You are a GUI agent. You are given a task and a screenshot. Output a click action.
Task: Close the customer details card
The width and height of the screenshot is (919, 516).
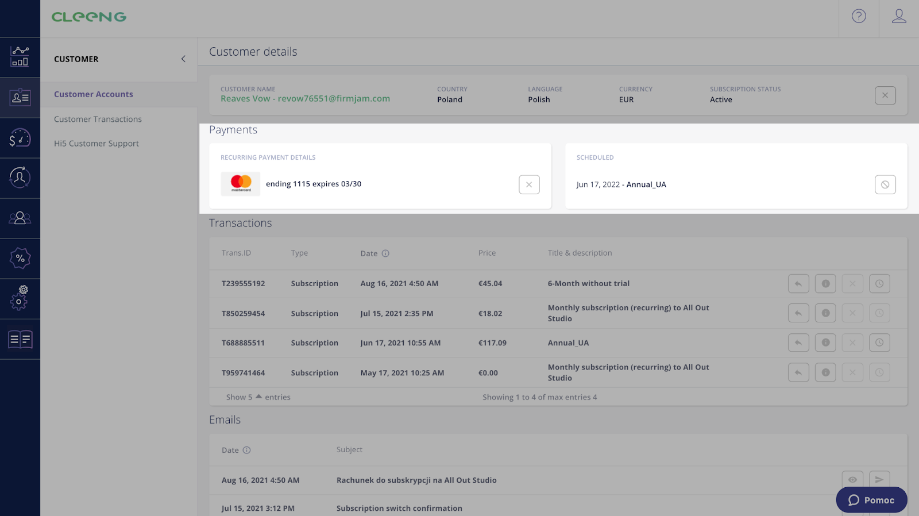885,95
